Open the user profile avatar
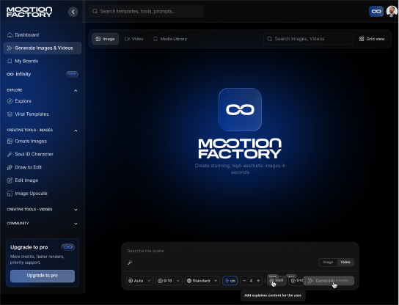The image size is (399, 305). pos(392,11)
